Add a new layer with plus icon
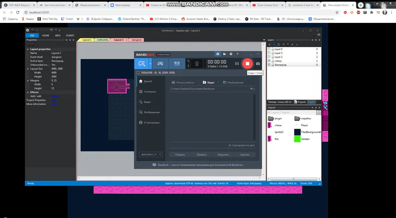The height and width of the screenshot is (218, 396). [269, 44]
